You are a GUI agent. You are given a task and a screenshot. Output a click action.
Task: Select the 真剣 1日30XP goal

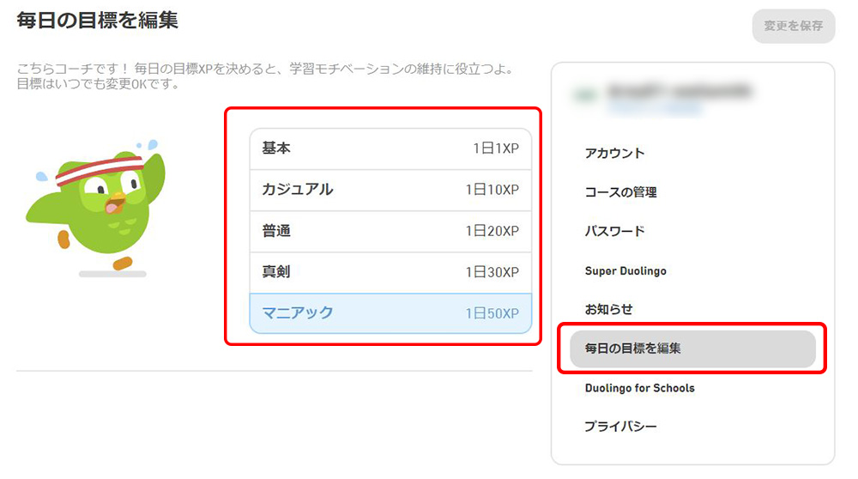pos(390,272)
